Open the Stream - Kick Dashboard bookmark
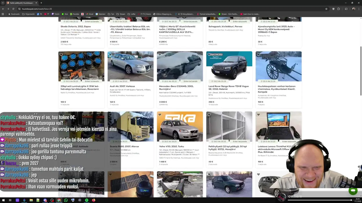This screenshot has height=203, width=362. coord(229,14)
